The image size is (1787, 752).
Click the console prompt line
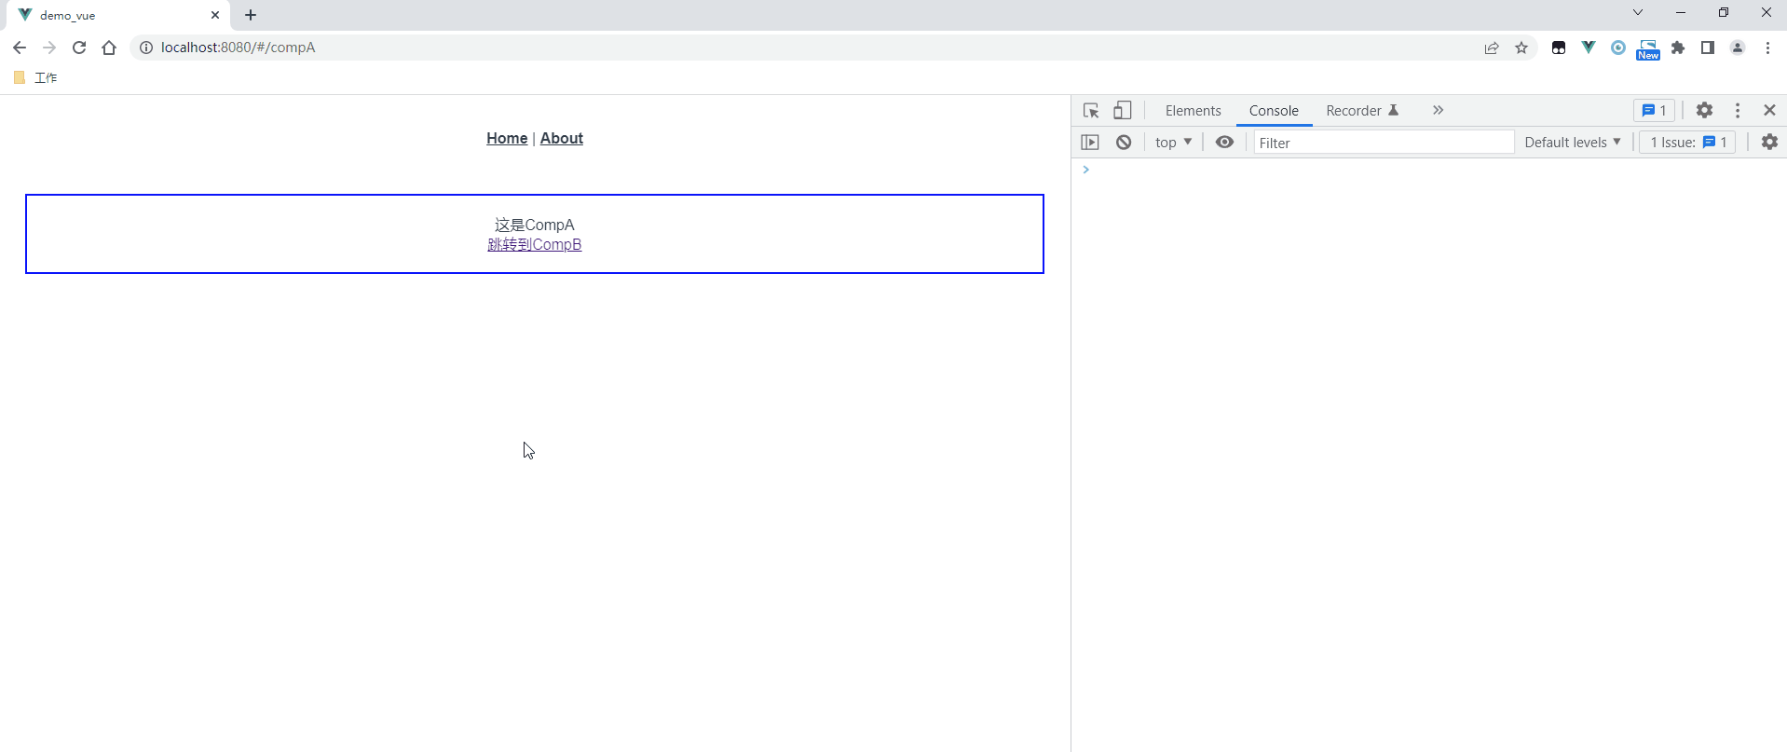[1429, 170]
